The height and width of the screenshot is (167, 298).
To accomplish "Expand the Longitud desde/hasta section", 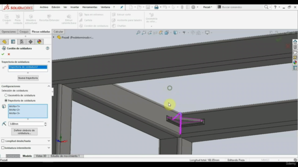I will point(48,141).
